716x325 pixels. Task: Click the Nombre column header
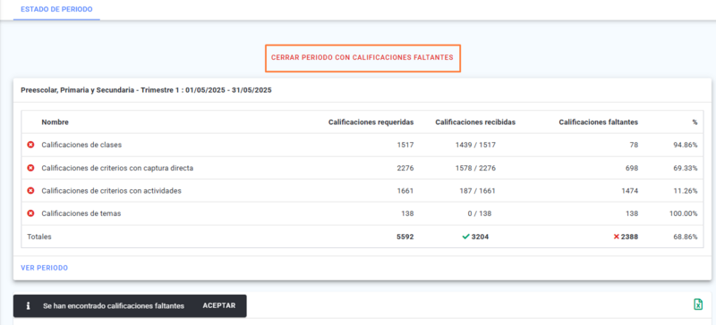(x=55, y=122)
